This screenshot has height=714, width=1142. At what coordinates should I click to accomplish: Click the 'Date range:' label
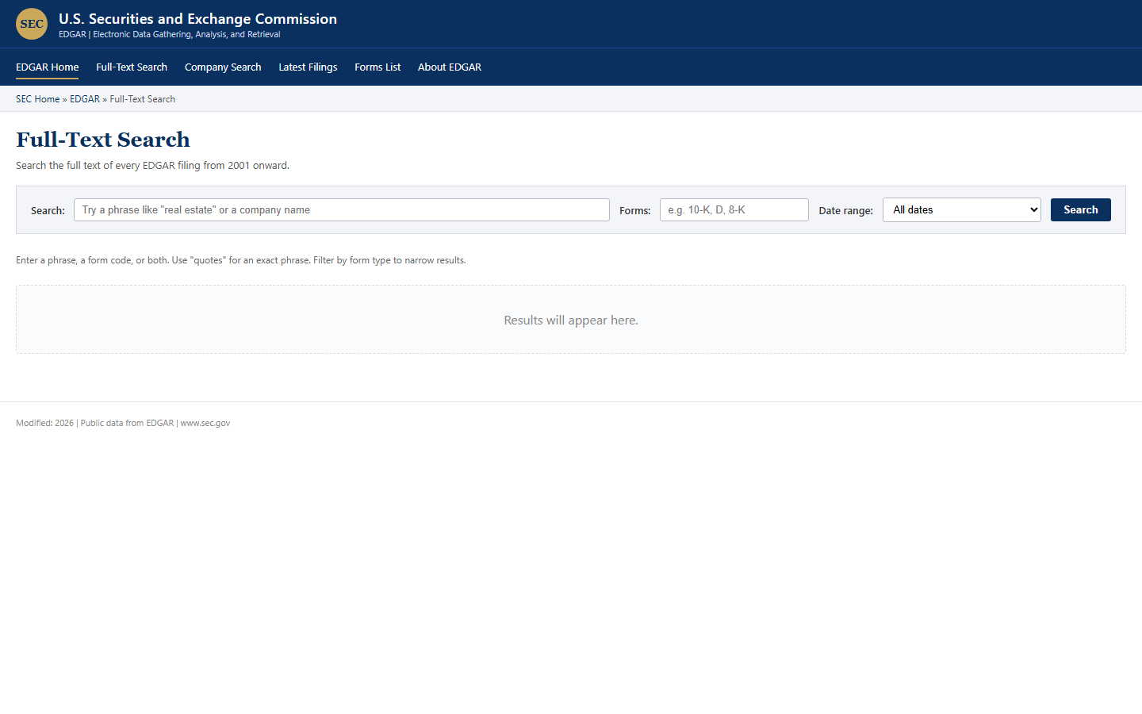coord(845,211)
